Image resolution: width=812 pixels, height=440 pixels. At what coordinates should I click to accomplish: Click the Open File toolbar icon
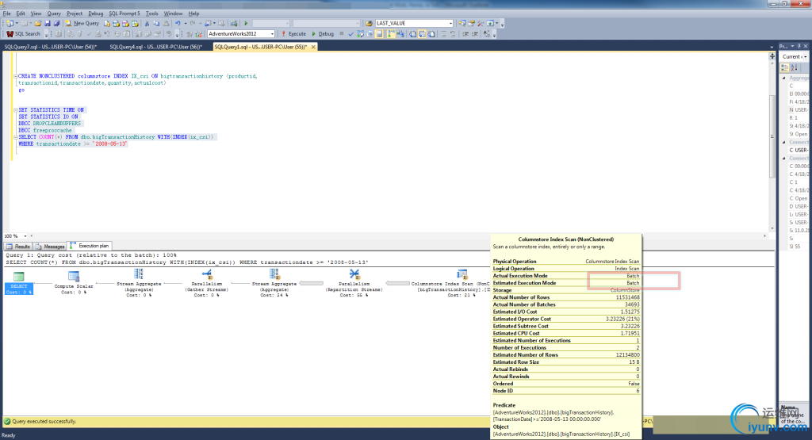click(38, 23)
